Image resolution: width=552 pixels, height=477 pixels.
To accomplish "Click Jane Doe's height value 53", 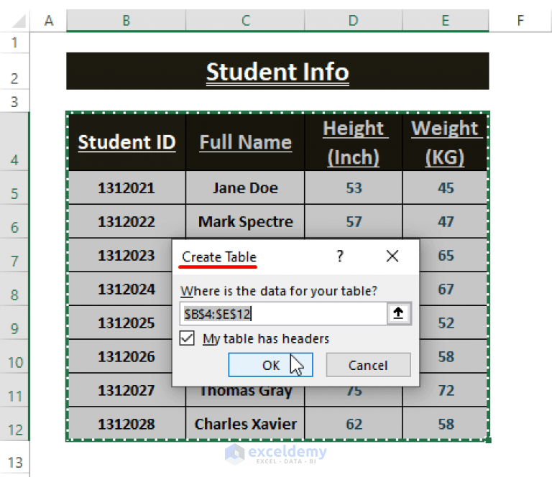I will click(354, 187).
